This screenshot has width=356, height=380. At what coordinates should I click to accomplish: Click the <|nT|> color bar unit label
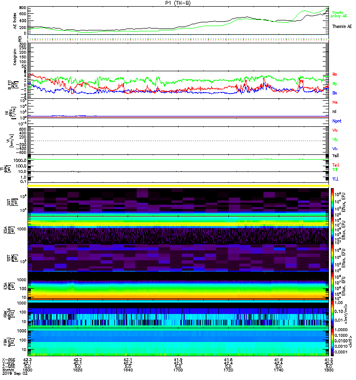click(x=350, y=342)
